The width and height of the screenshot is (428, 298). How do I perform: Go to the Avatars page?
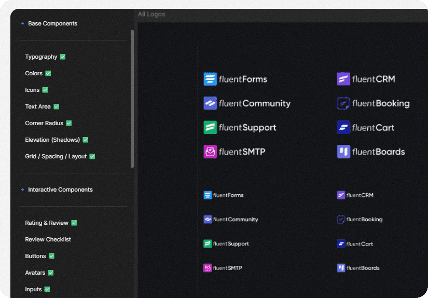[x=35, y=273]
